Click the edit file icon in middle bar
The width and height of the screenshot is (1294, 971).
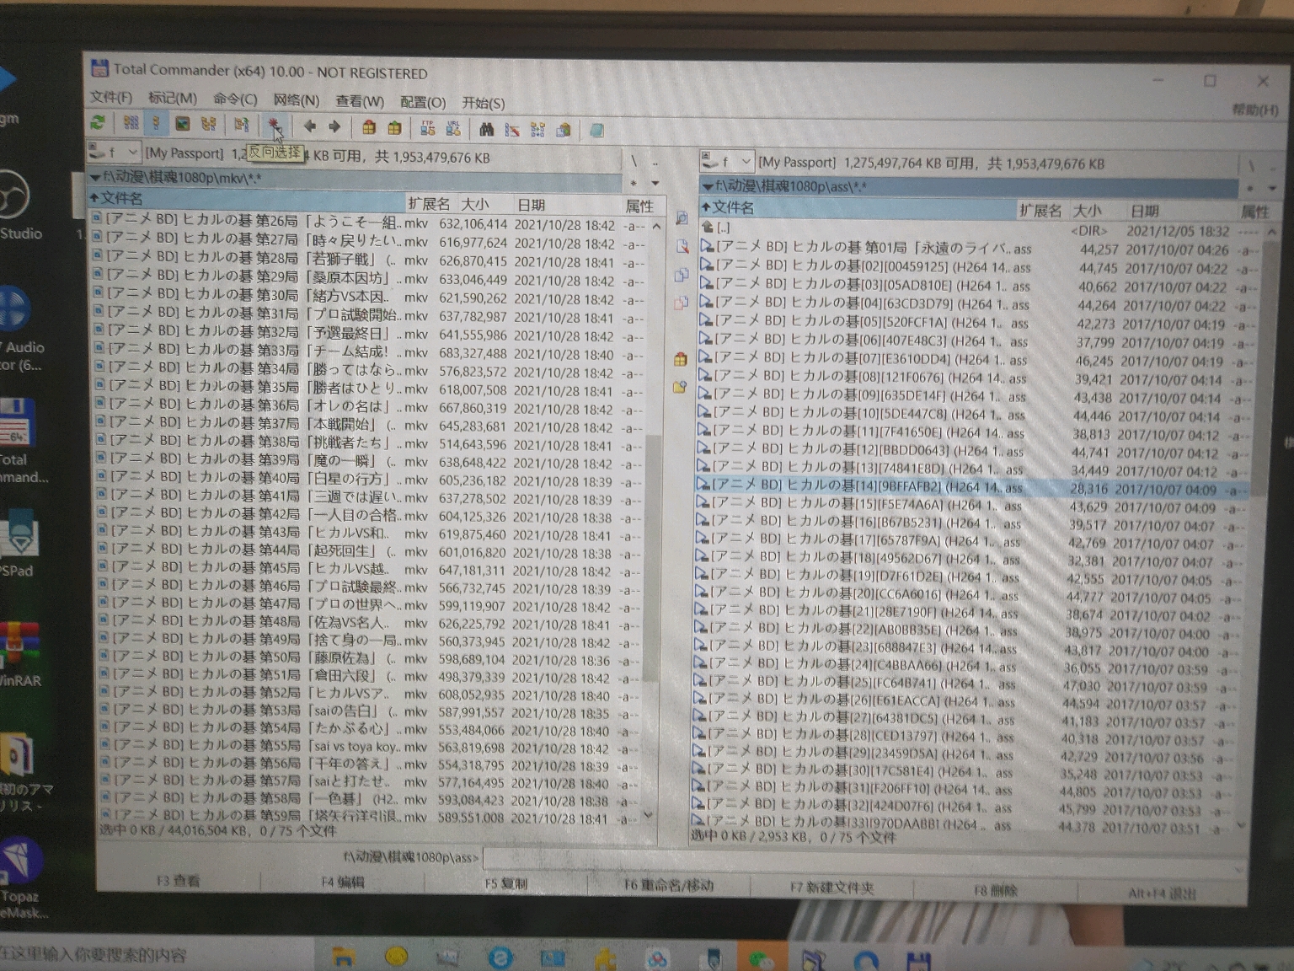coord(682,246)
